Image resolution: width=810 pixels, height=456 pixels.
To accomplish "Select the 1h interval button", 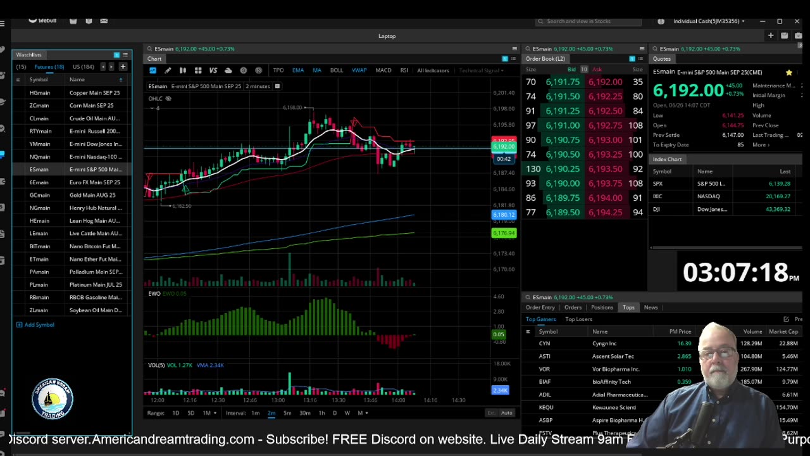I will tap(321, 413).
